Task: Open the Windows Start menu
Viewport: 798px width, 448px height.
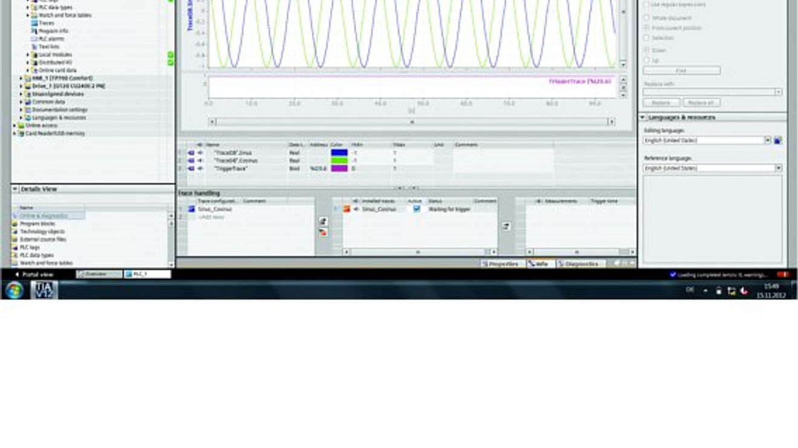Action: tap(13, 290)
